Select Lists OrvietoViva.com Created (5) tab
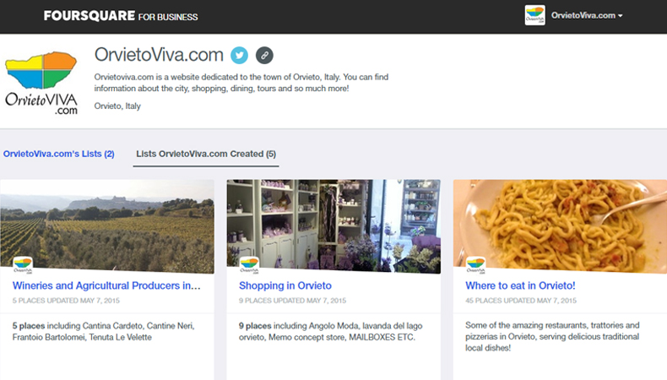The width and height of the screenshot is (667, 380). point(206,154)
